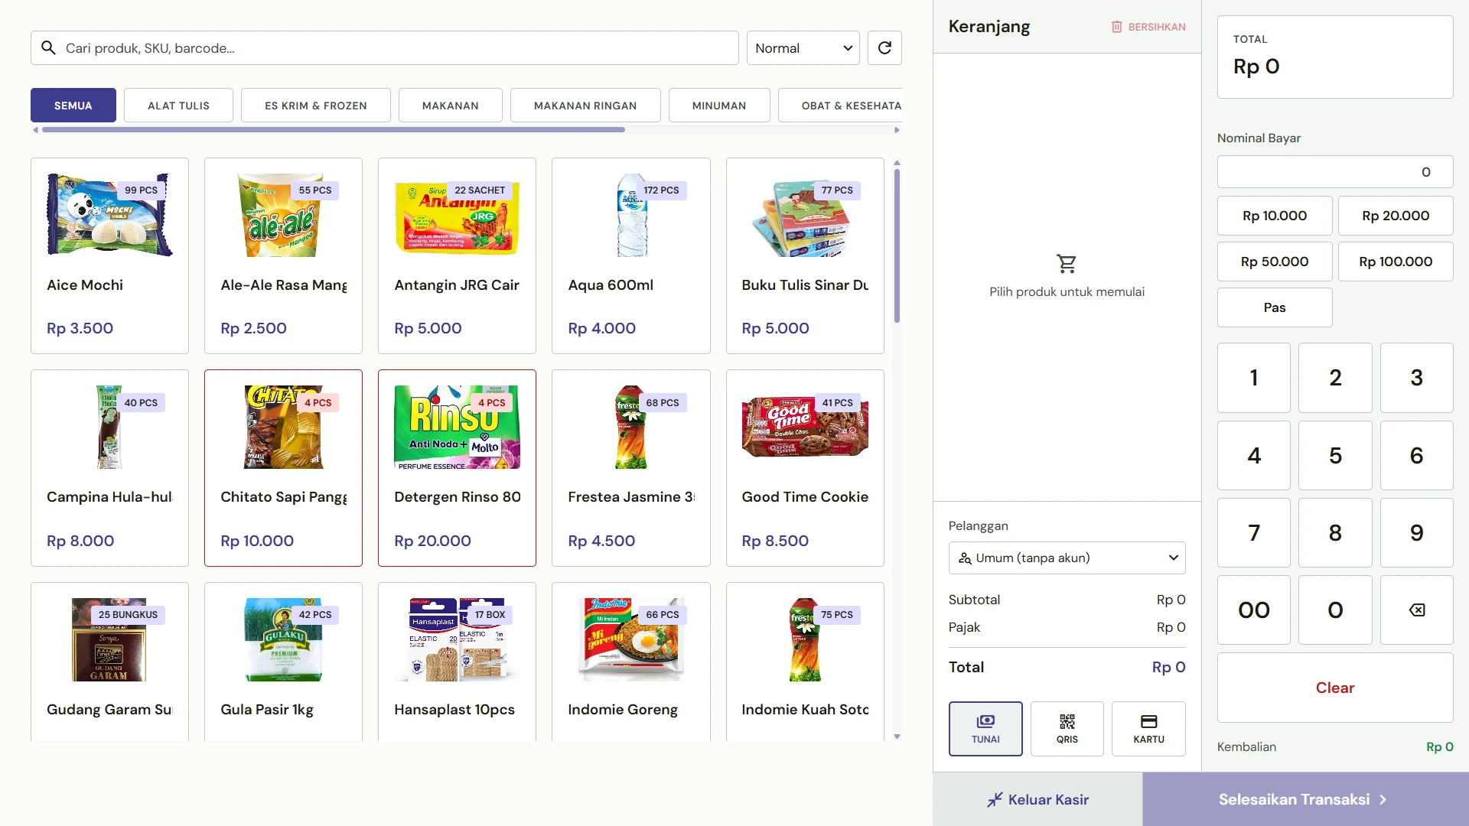Click the Rp 50.000 quick amount button

tap(1275, 262)
